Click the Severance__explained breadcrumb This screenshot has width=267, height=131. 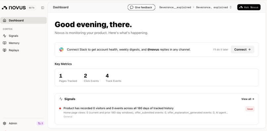pyautogui.click(x=175, y=7)
